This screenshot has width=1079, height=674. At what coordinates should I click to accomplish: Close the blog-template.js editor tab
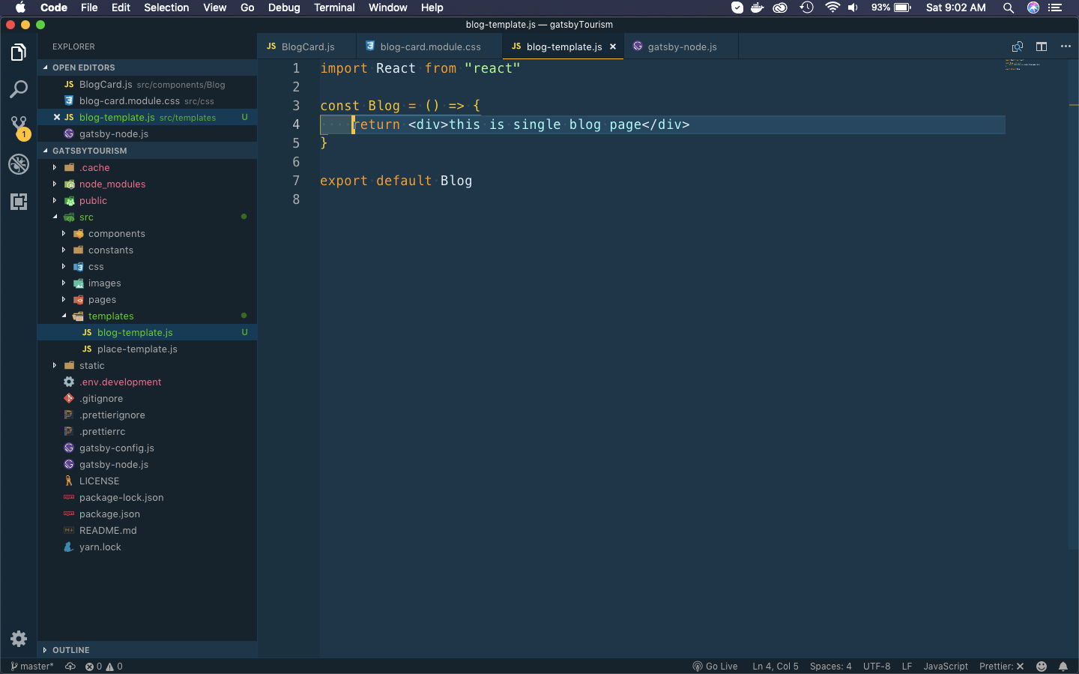[613, 46]
